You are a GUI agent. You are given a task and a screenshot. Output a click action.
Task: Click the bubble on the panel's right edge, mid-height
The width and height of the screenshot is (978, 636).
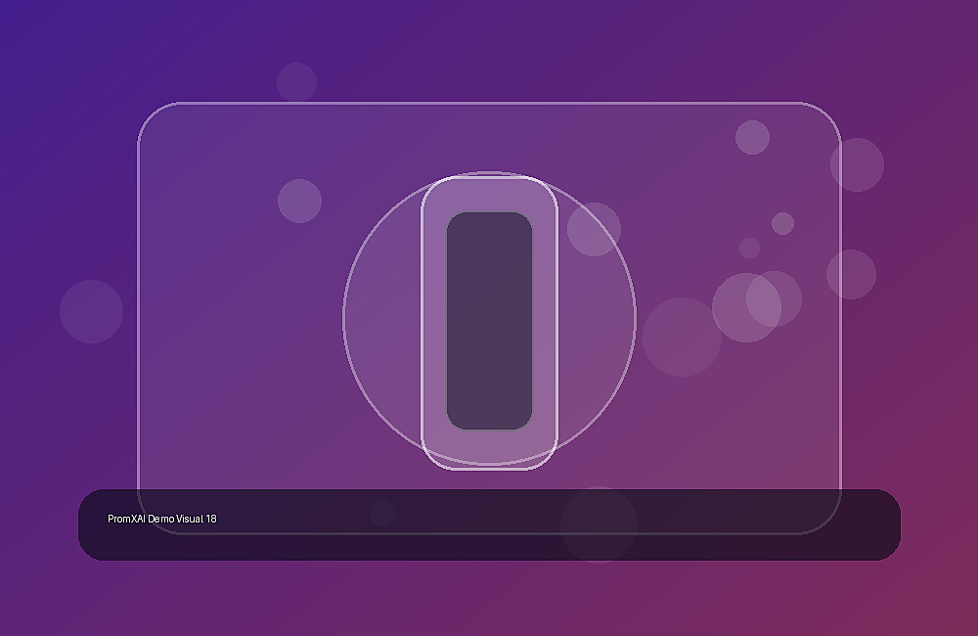852,275
